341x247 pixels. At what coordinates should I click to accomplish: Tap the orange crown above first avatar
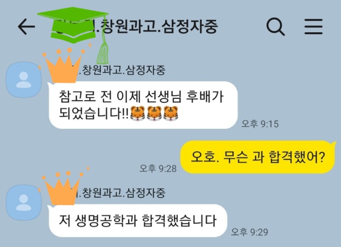click(63, 65)
